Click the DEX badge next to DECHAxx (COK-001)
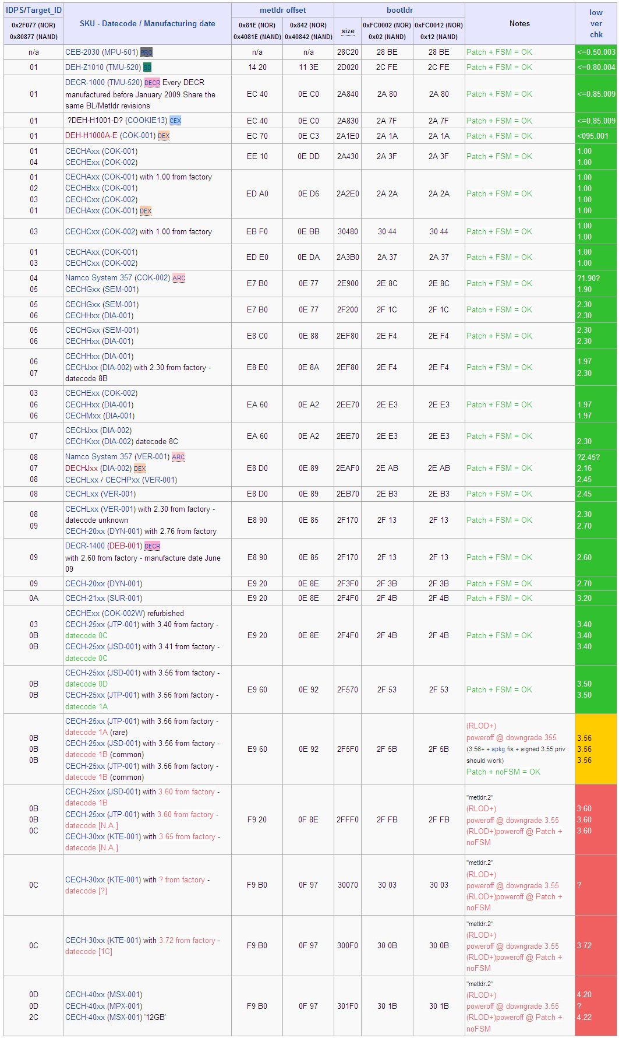 pyautogui.click(x=146, y=211)
